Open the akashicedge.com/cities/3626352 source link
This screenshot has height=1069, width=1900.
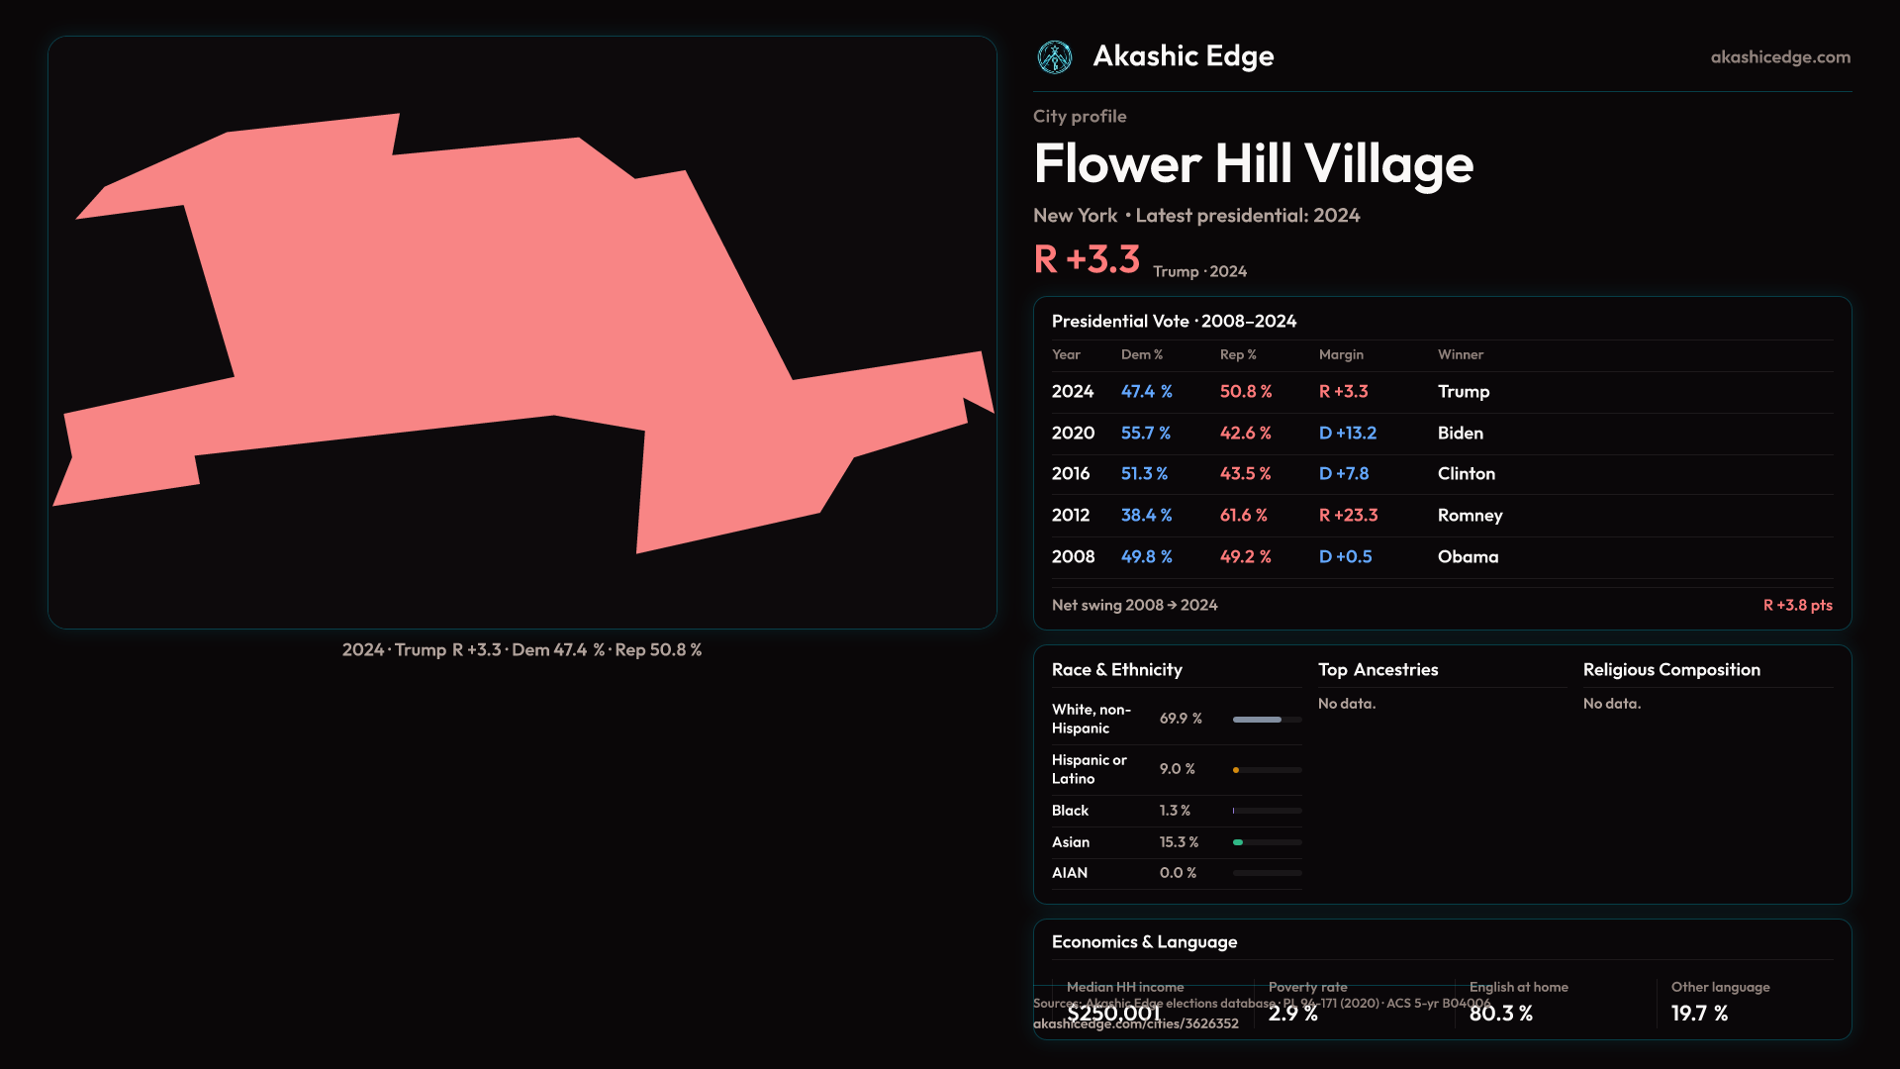1135,1024
